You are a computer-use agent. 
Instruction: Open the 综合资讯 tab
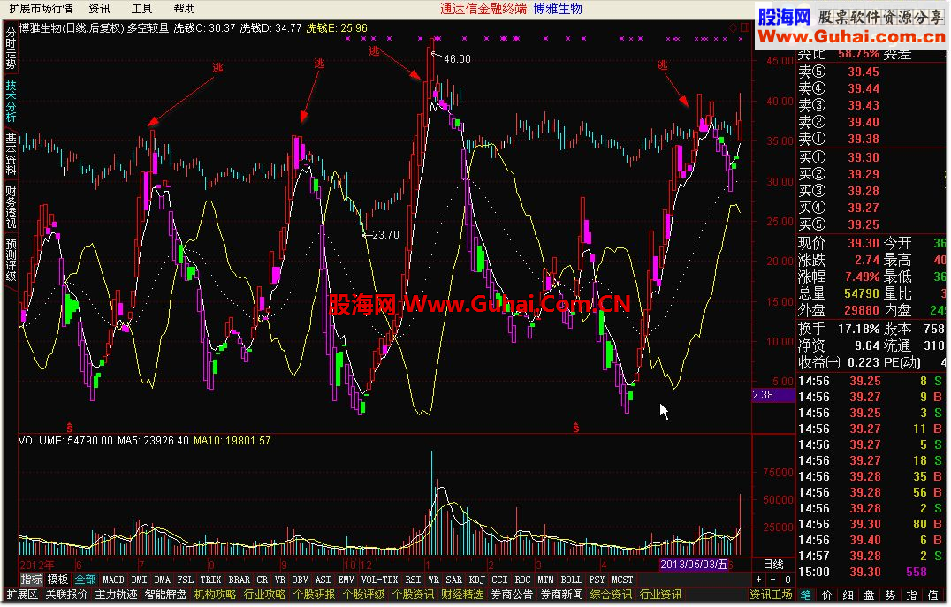(612, 595)
